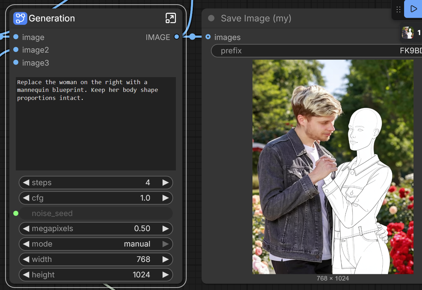
Task: Decrease the steps value
Action: click(26, 183)
